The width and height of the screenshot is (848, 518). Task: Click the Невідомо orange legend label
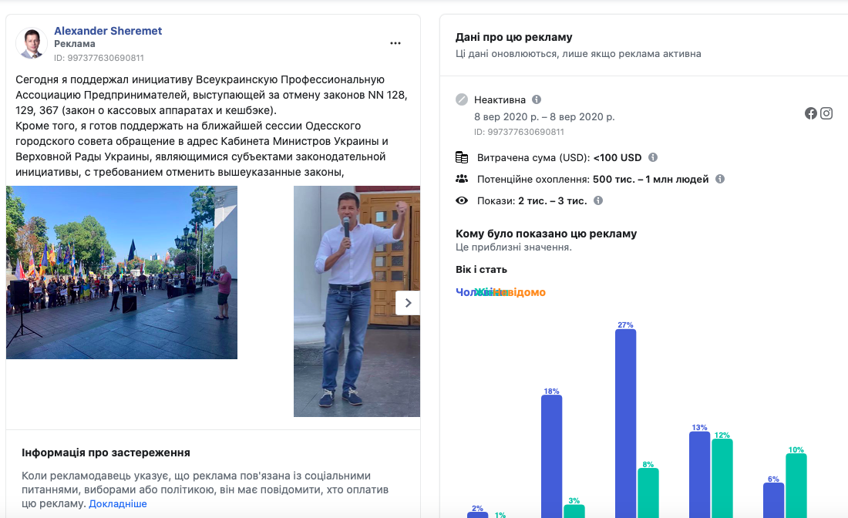pyautogui.click(x=523, y=292)
